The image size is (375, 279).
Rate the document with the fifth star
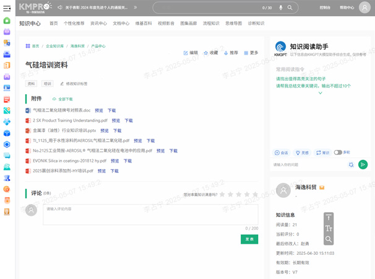(x=255, y=194)
